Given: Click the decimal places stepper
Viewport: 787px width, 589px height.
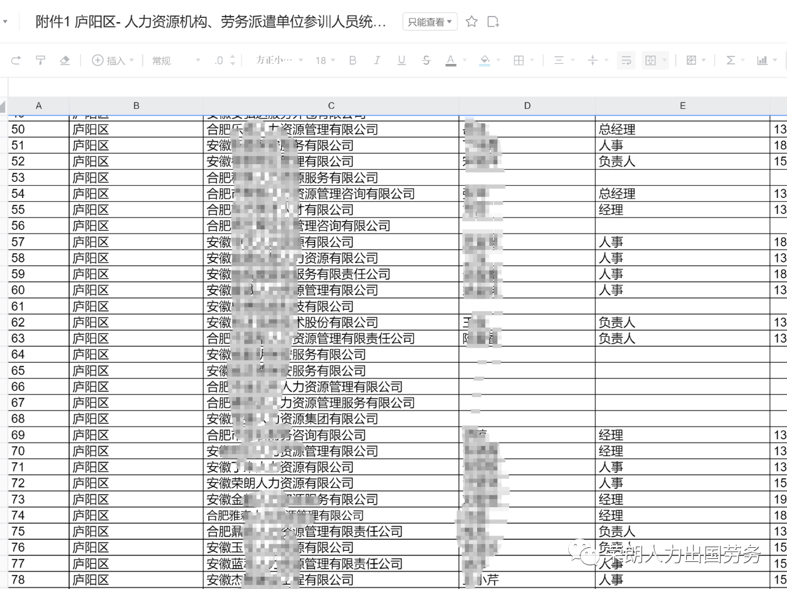Looking at the screenshot, I should click(x=232, y=60).
